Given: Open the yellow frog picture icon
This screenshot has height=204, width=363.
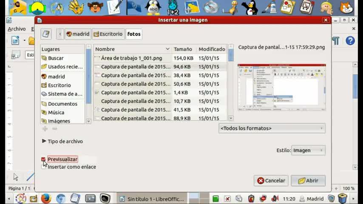Looking at the screenshot, I should (192, 7).
